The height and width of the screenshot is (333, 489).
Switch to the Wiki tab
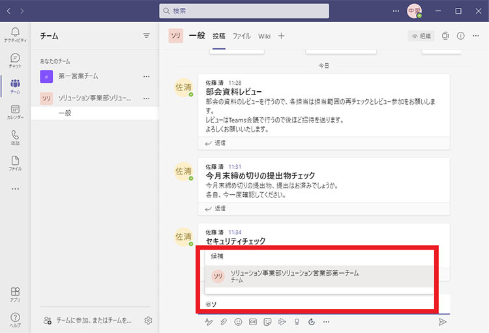tap(264, 36)
